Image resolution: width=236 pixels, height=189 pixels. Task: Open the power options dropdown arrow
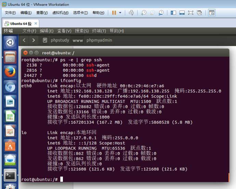click(x=120, y=13)
